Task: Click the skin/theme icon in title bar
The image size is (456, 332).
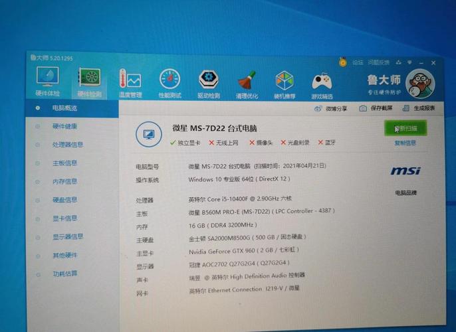Action: [x=398, y=62]
